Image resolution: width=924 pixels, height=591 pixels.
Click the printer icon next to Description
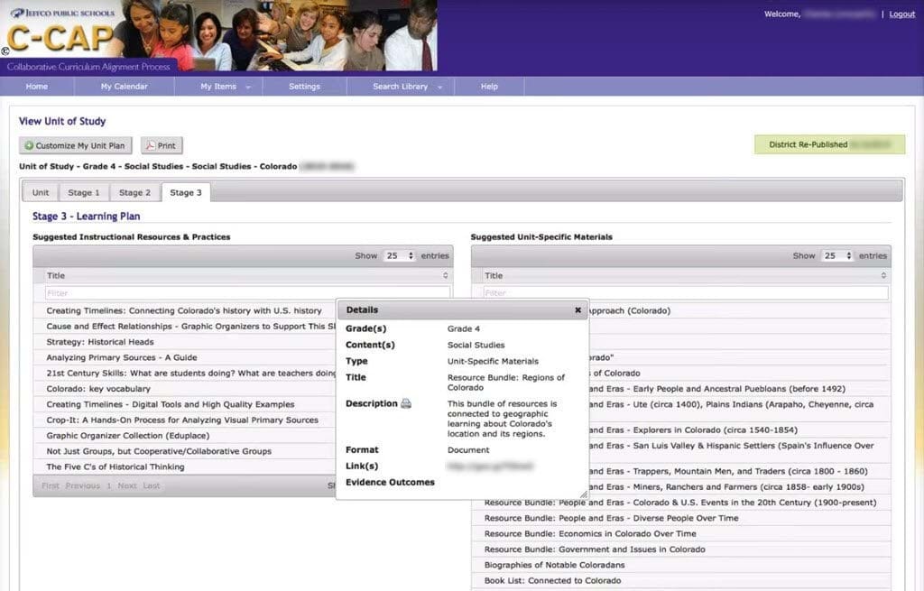click(x=406, y=403)
